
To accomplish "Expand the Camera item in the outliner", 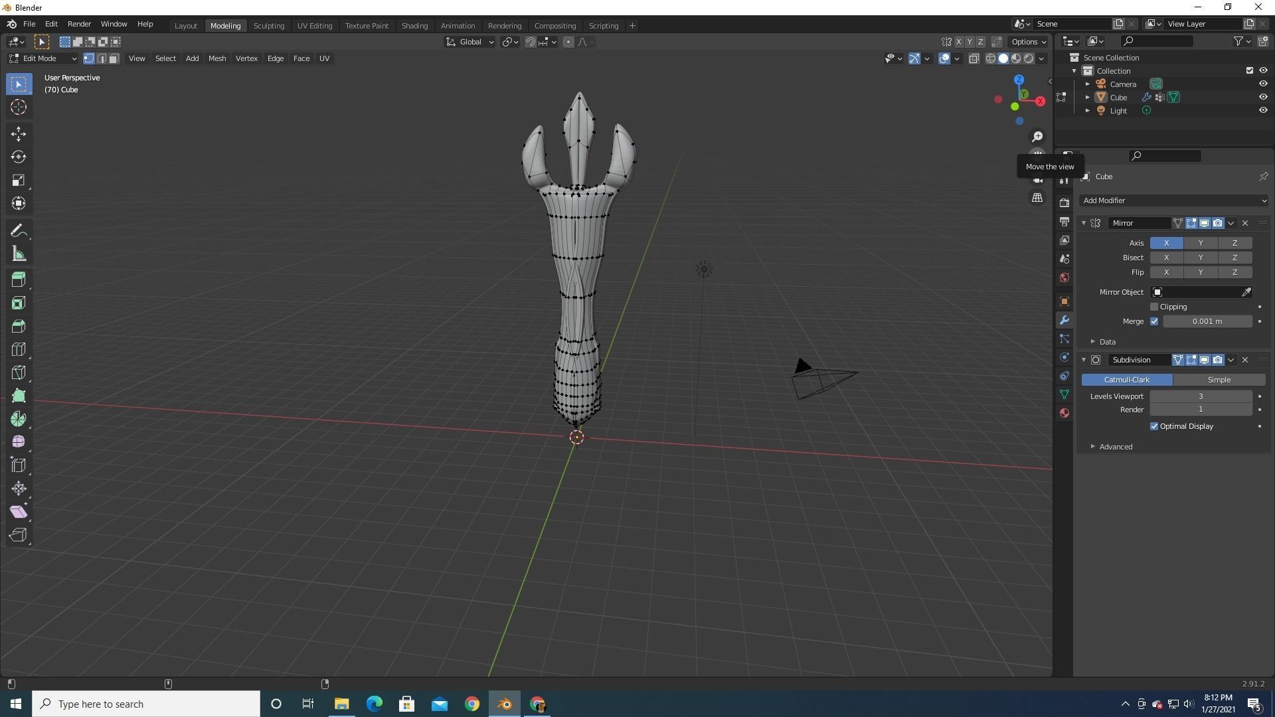I will (1087, 84).
